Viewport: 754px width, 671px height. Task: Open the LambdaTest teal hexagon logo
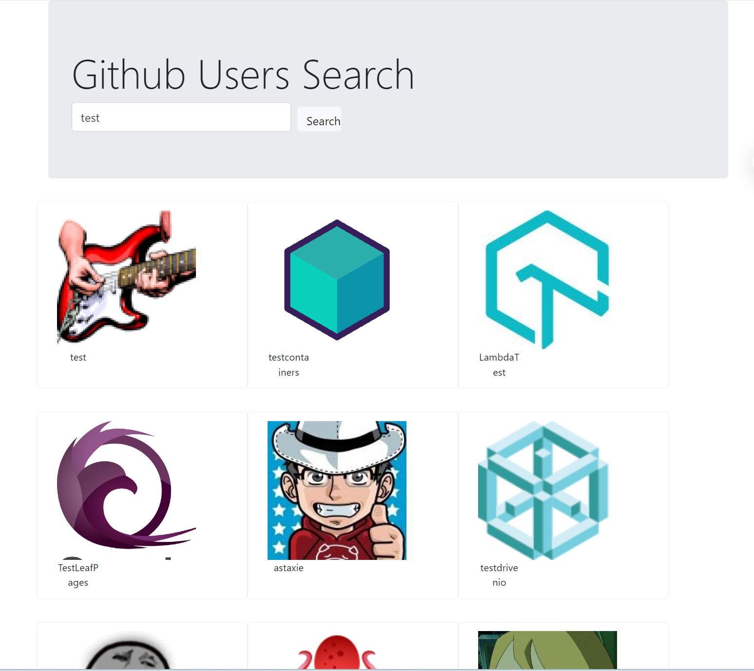point(547,280)
